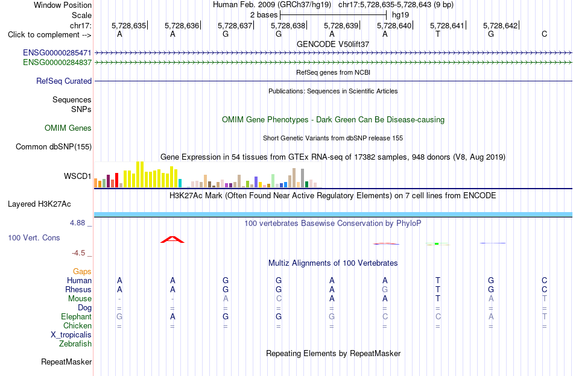This screenshot has height=376, width=573.
Task: Click '100 vertebrates Basewise Conservation by PhyloP' title
Action: click(x=333, y=223)
